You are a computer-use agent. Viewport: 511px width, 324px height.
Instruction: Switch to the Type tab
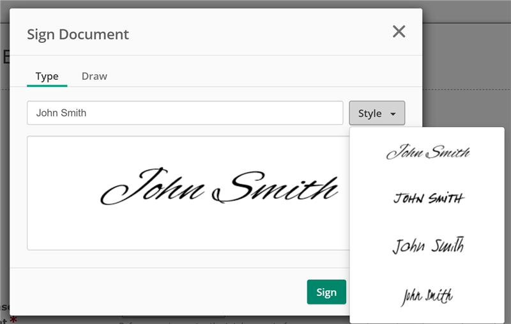point(47,77)
